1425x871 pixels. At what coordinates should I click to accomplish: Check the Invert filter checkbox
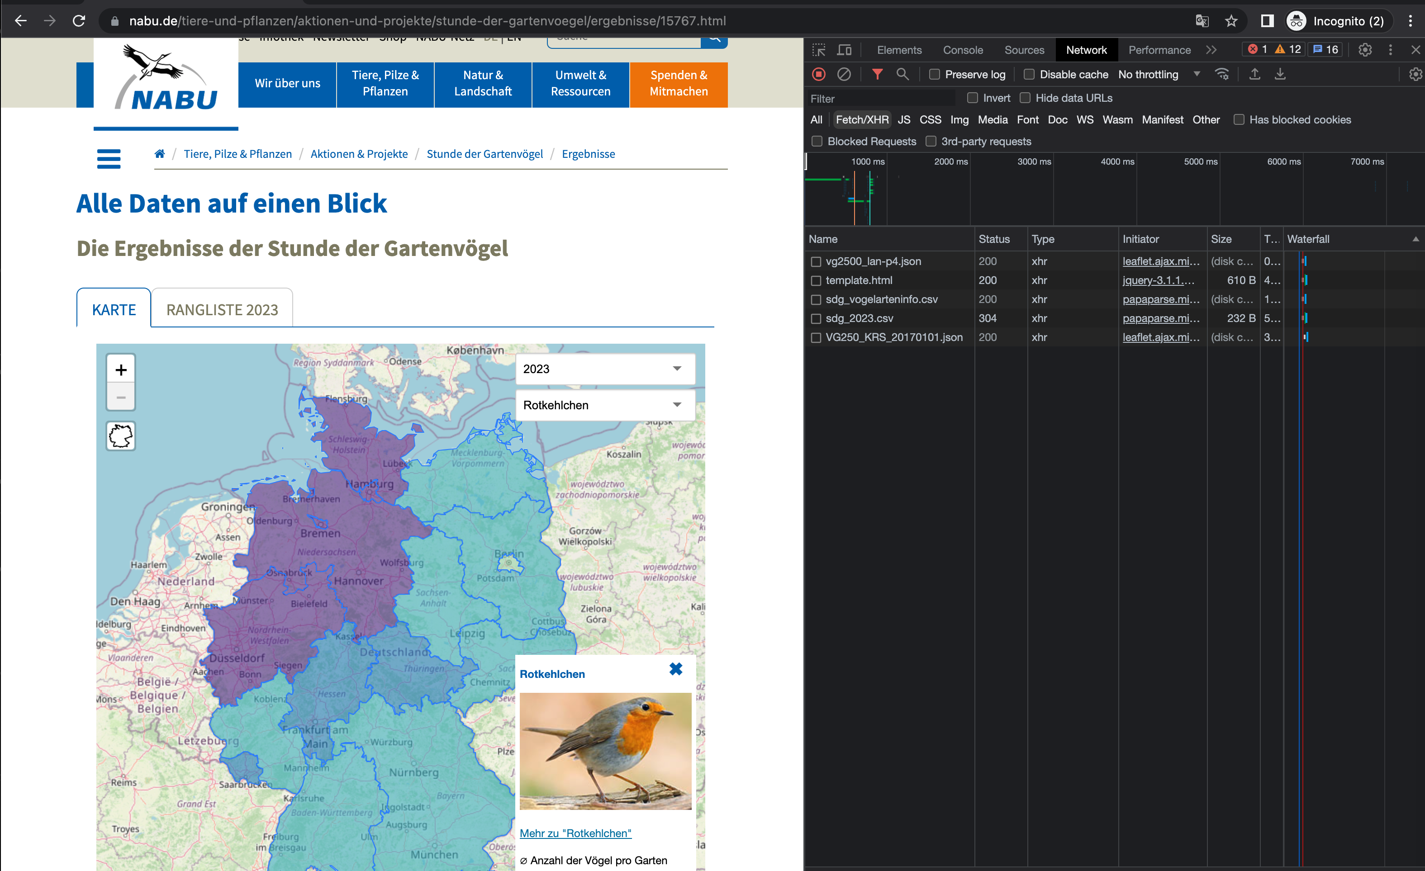point(973,98)
